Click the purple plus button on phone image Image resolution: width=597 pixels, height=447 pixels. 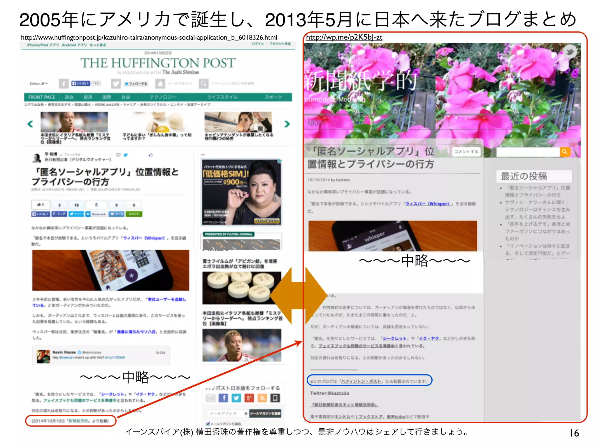131,275
